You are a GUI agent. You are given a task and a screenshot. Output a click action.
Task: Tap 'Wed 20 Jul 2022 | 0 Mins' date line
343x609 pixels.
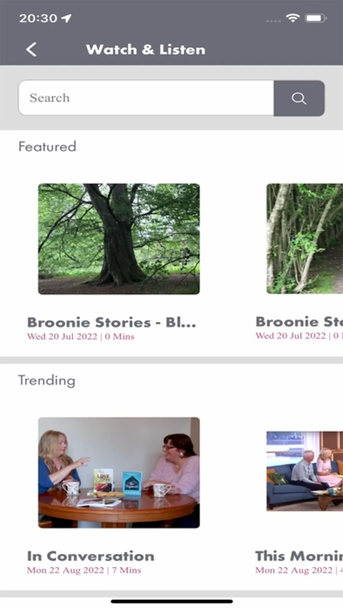click(81, 337)
